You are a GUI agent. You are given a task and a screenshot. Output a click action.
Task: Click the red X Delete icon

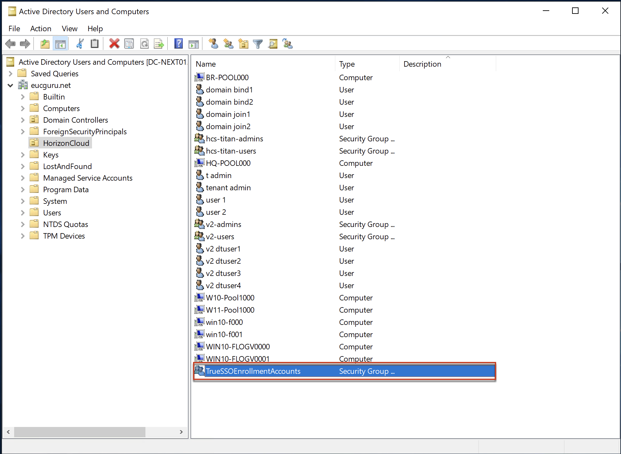[114, 43]
